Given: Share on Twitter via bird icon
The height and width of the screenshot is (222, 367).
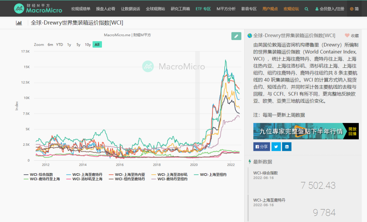Looking at the screenshot, I should tap(276, 147).
